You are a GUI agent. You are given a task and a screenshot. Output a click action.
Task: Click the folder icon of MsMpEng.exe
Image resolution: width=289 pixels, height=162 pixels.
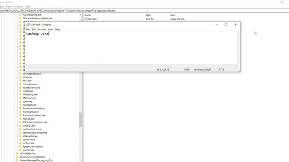point(20,94)
